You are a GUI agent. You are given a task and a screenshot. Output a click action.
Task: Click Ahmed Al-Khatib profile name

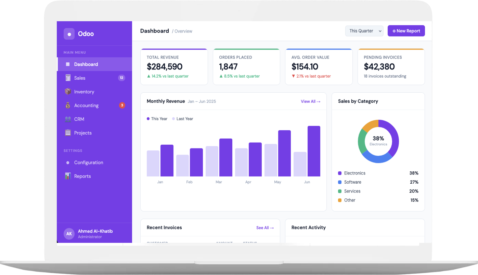(95, 231)
